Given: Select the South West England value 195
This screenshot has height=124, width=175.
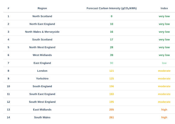Looking at the screenshot, I should coord(112,102).
